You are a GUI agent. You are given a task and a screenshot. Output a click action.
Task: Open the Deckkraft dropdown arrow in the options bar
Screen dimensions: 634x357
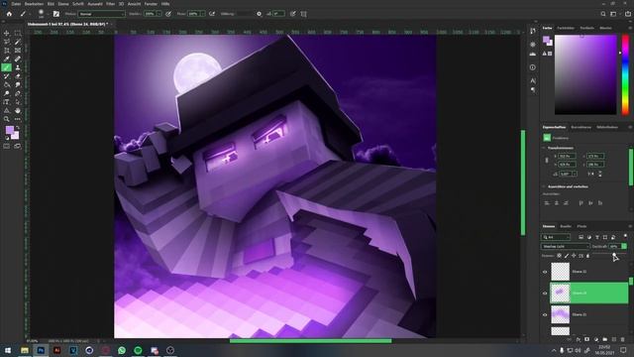point(159,14)
